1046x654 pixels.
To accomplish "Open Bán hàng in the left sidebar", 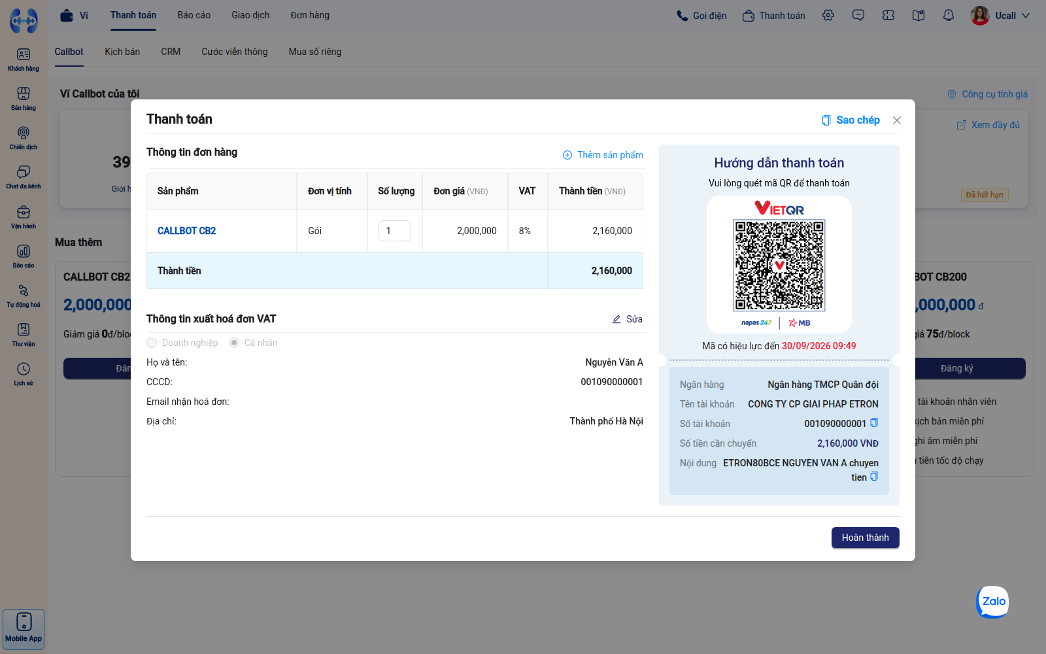I will point(24,99).
